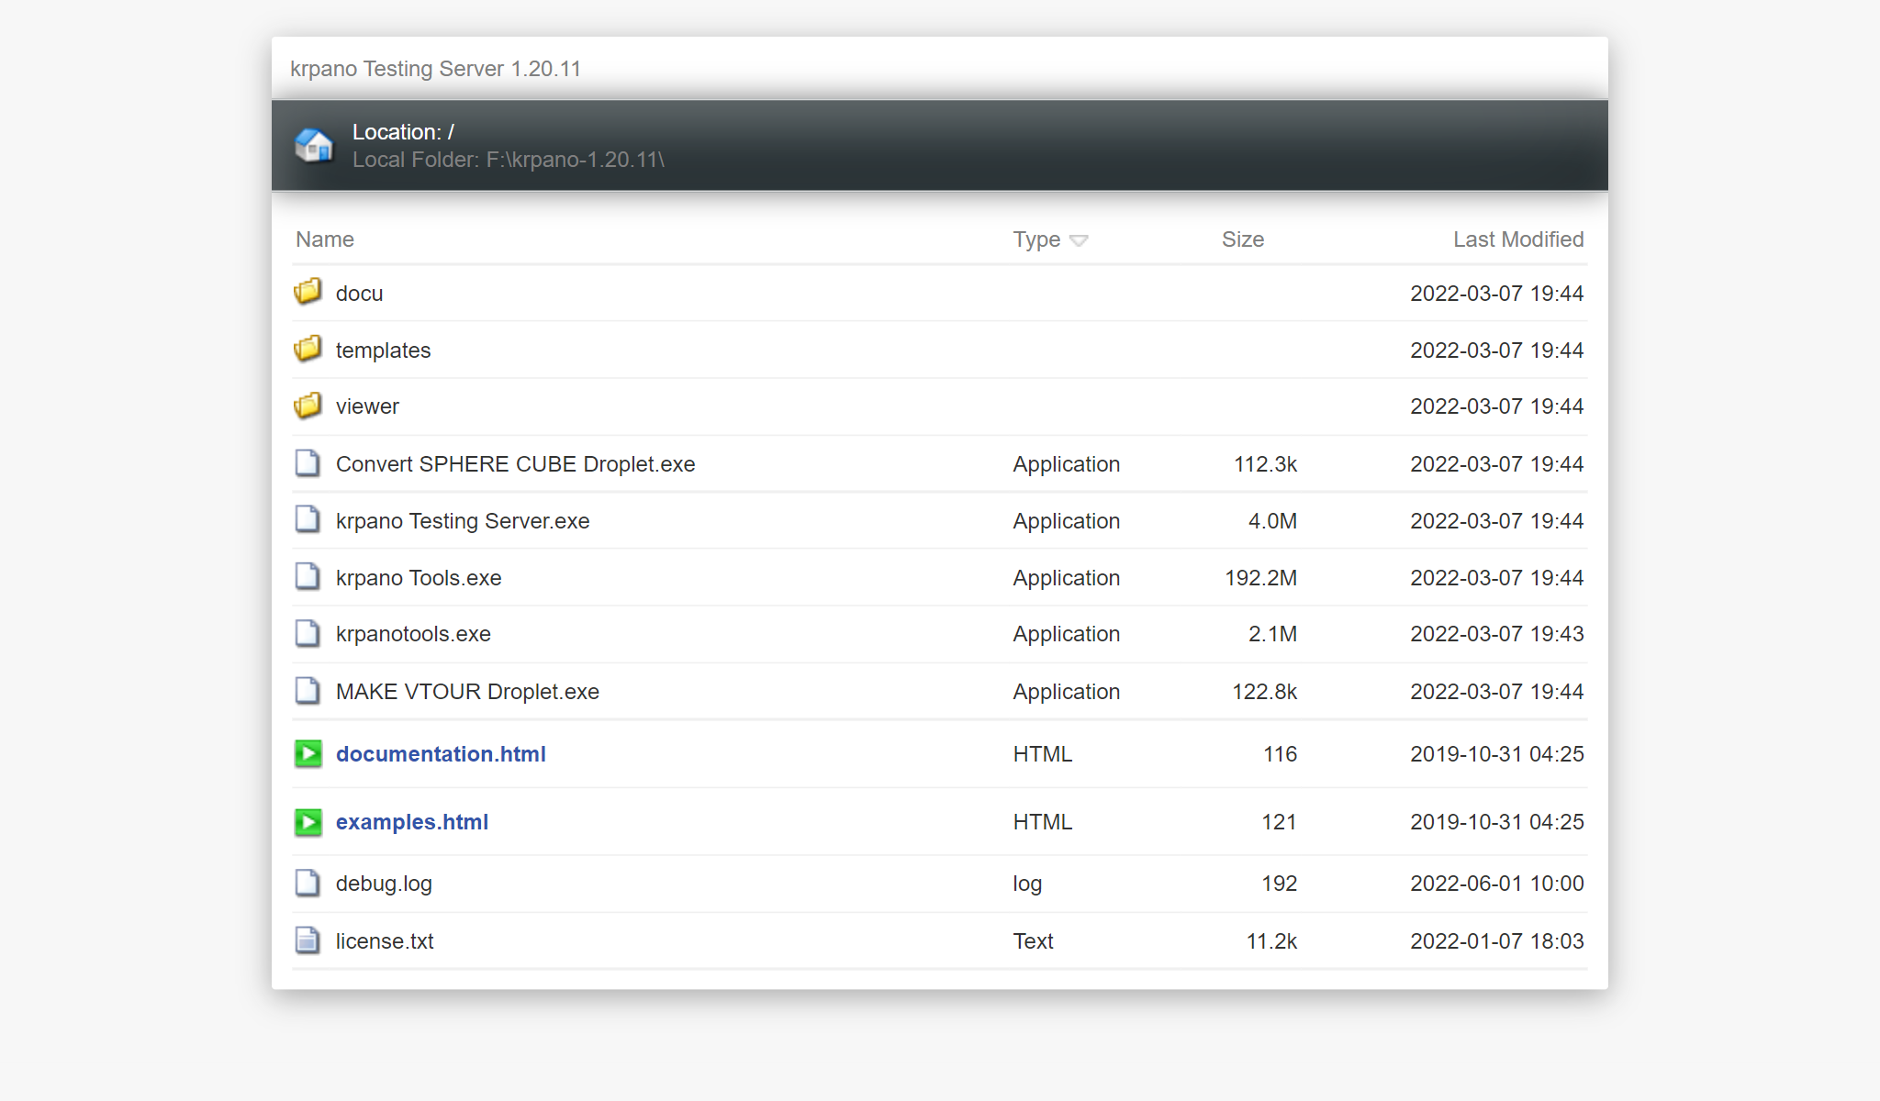Screen dimensions: 1880x1101
Task: Click the home icon in location bar
Action: point(313,146)
